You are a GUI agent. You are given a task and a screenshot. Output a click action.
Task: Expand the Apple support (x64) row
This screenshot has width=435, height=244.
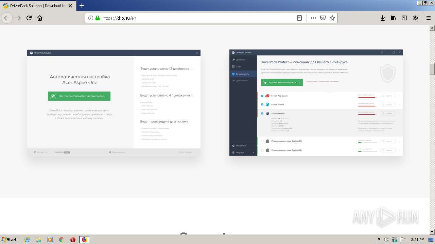pyautogui.click(x=399, y=150)
